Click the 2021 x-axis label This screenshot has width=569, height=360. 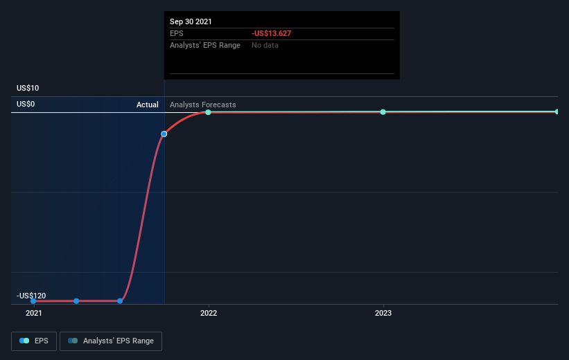tap(34, 313)
